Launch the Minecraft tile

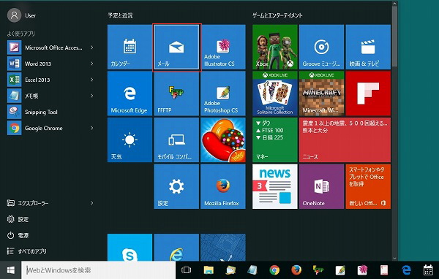pyautogui.click(x=321, y=93)
